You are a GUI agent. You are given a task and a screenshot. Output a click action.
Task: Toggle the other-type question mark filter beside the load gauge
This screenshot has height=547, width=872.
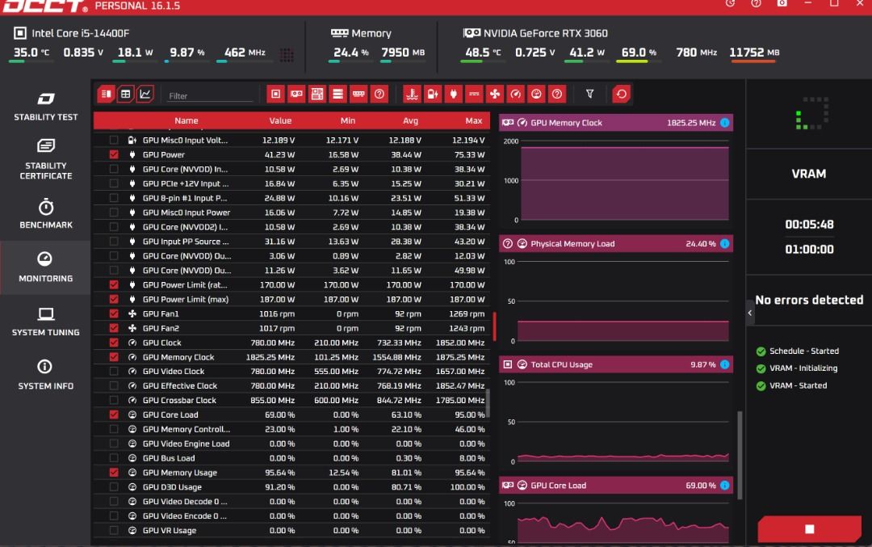tap(556, 94)
